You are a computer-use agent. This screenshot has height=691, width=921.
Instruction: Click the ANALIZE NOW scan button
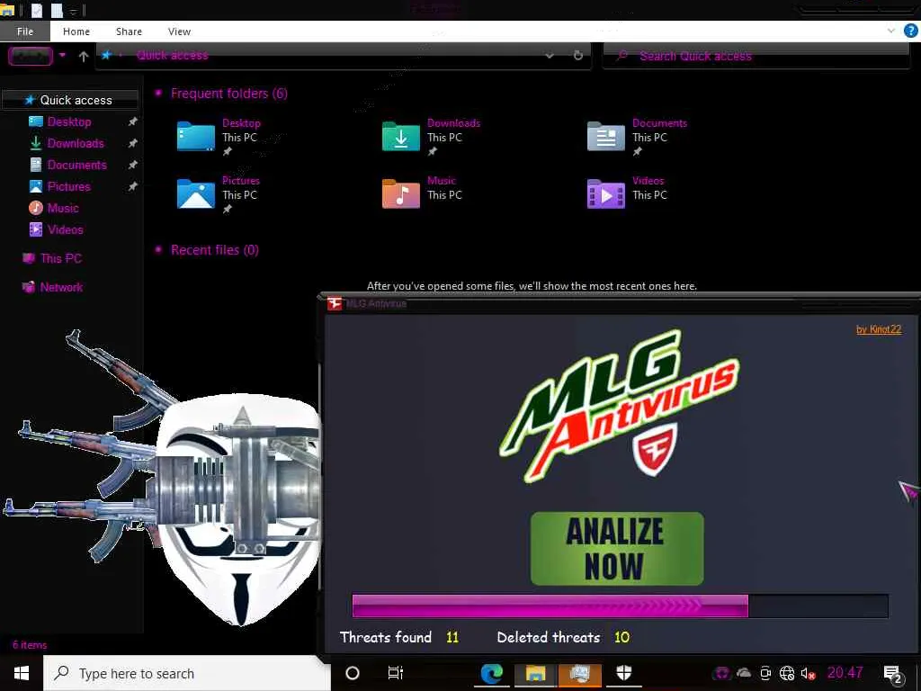(617, 548)
